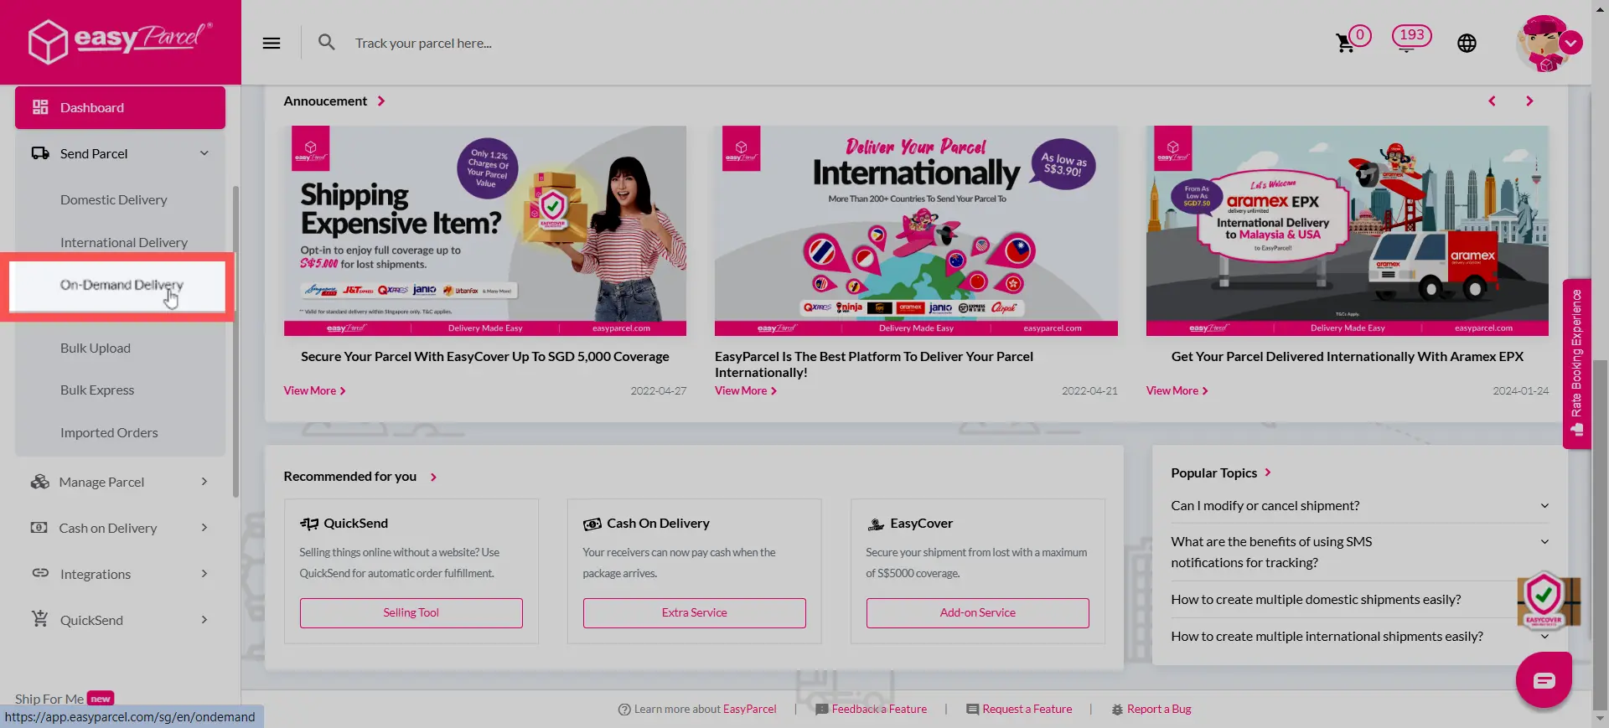Click the Add-on Service button

(977, 613)
